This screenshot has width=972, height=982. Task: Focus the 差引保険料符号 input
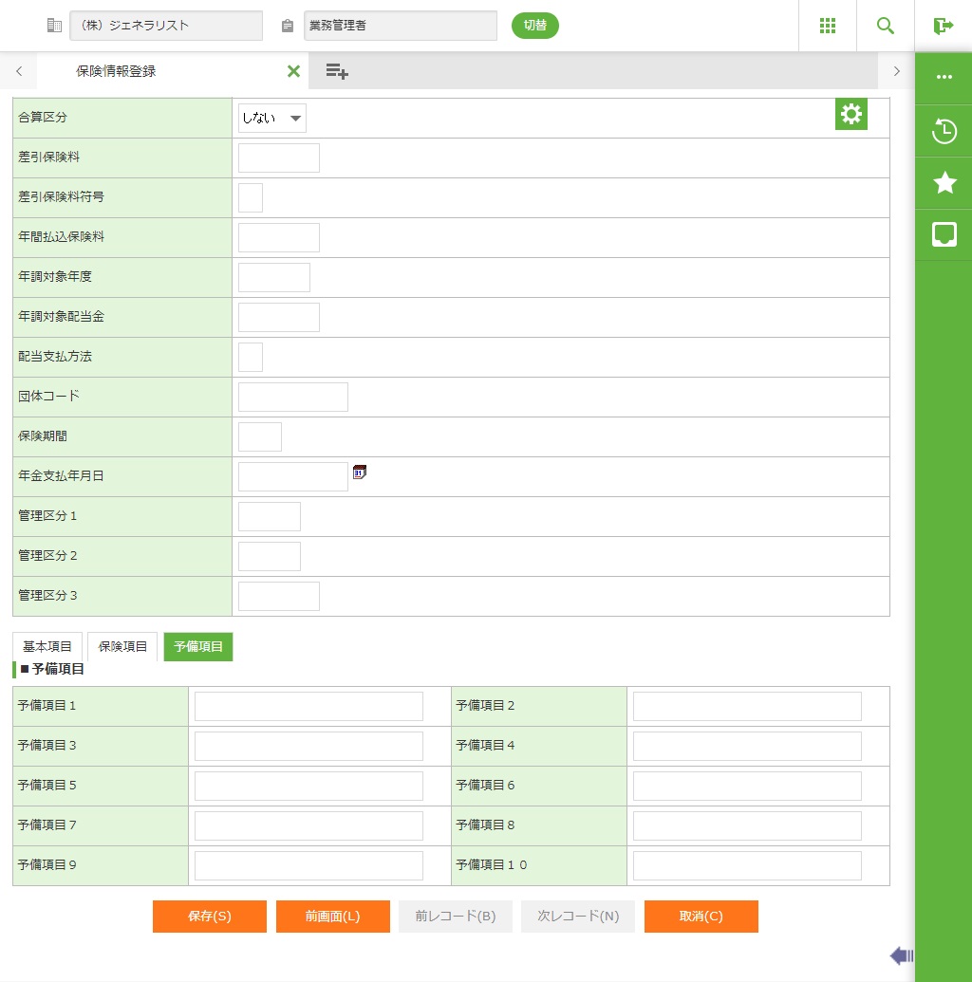pos(251,198)
